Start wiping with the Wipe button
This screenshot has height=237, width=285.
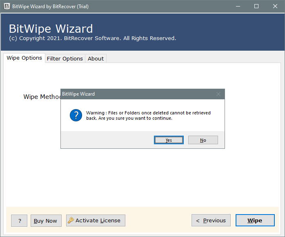click(255, 220)
